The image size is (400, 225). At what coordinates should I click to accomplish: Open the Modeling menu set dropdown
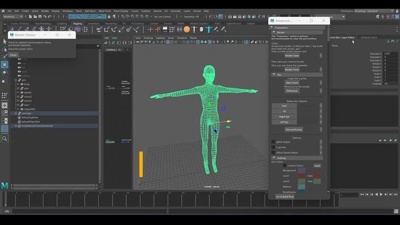click(x=12, y=17)
